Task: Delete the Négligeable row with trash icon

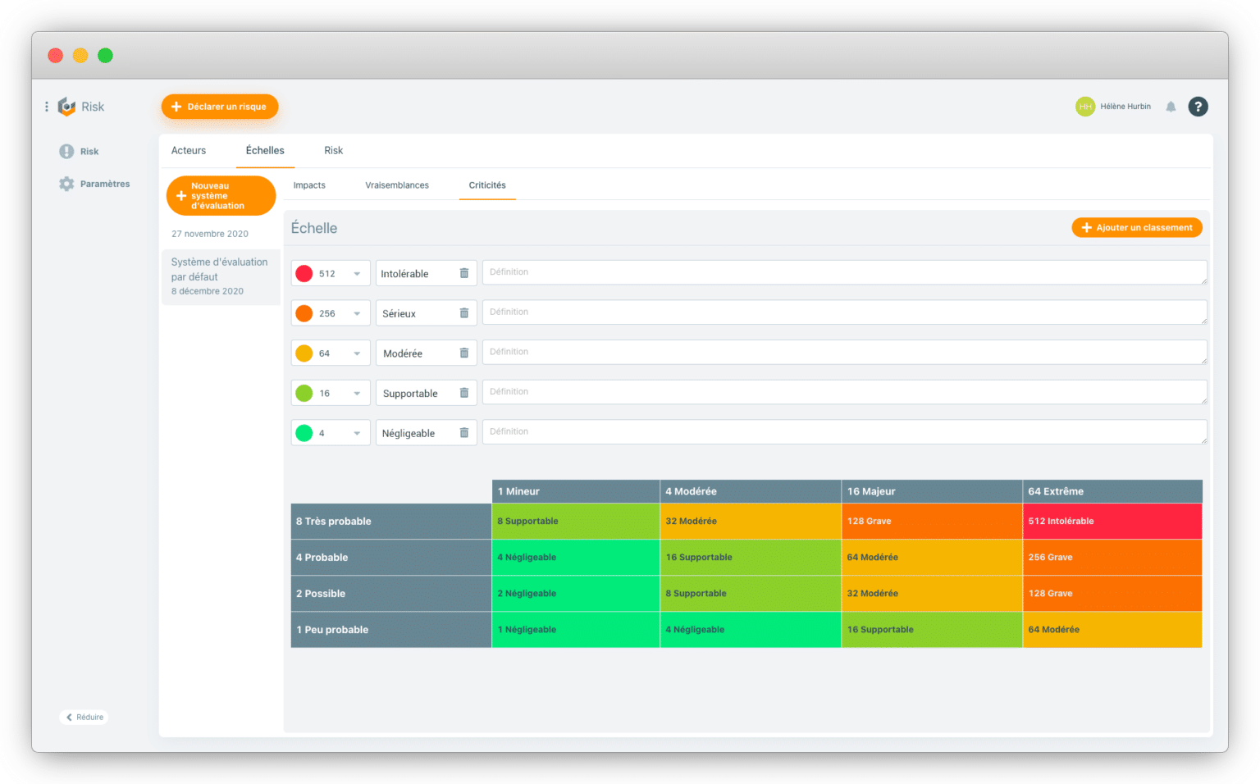Action: point(463,433)
